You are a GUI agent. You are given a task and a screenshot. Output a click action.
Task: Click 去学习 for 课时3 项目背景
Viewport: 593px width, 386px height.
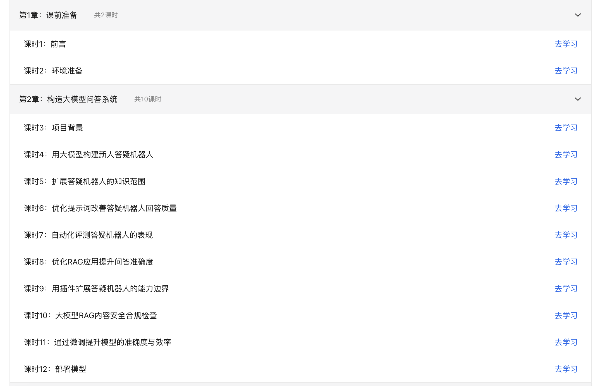point(566,128)
